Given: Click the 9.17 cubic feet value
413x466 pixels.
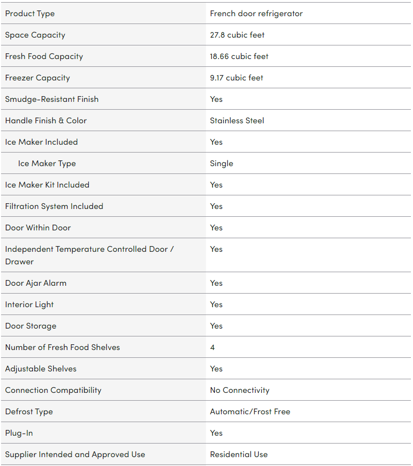Looking at the screenshot, I should pos(236,78).
